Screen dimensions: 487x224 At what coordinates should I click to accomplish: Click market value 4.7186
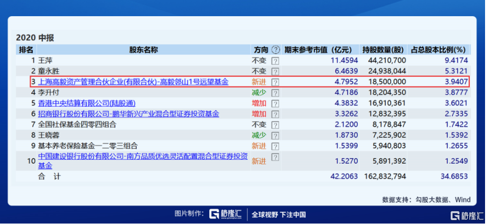[x=346, y=93]
